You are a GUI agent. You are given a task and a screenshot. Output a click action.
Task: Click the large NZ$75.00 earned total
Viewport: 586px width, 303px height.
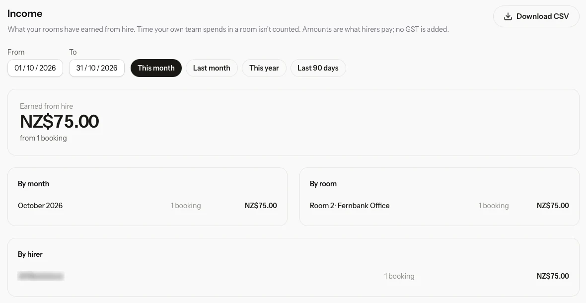[x=60, y=121]
